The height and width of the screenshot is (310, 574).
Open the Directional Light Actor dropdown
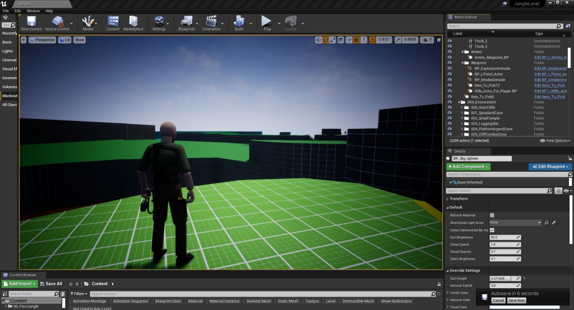pos(516,223)
